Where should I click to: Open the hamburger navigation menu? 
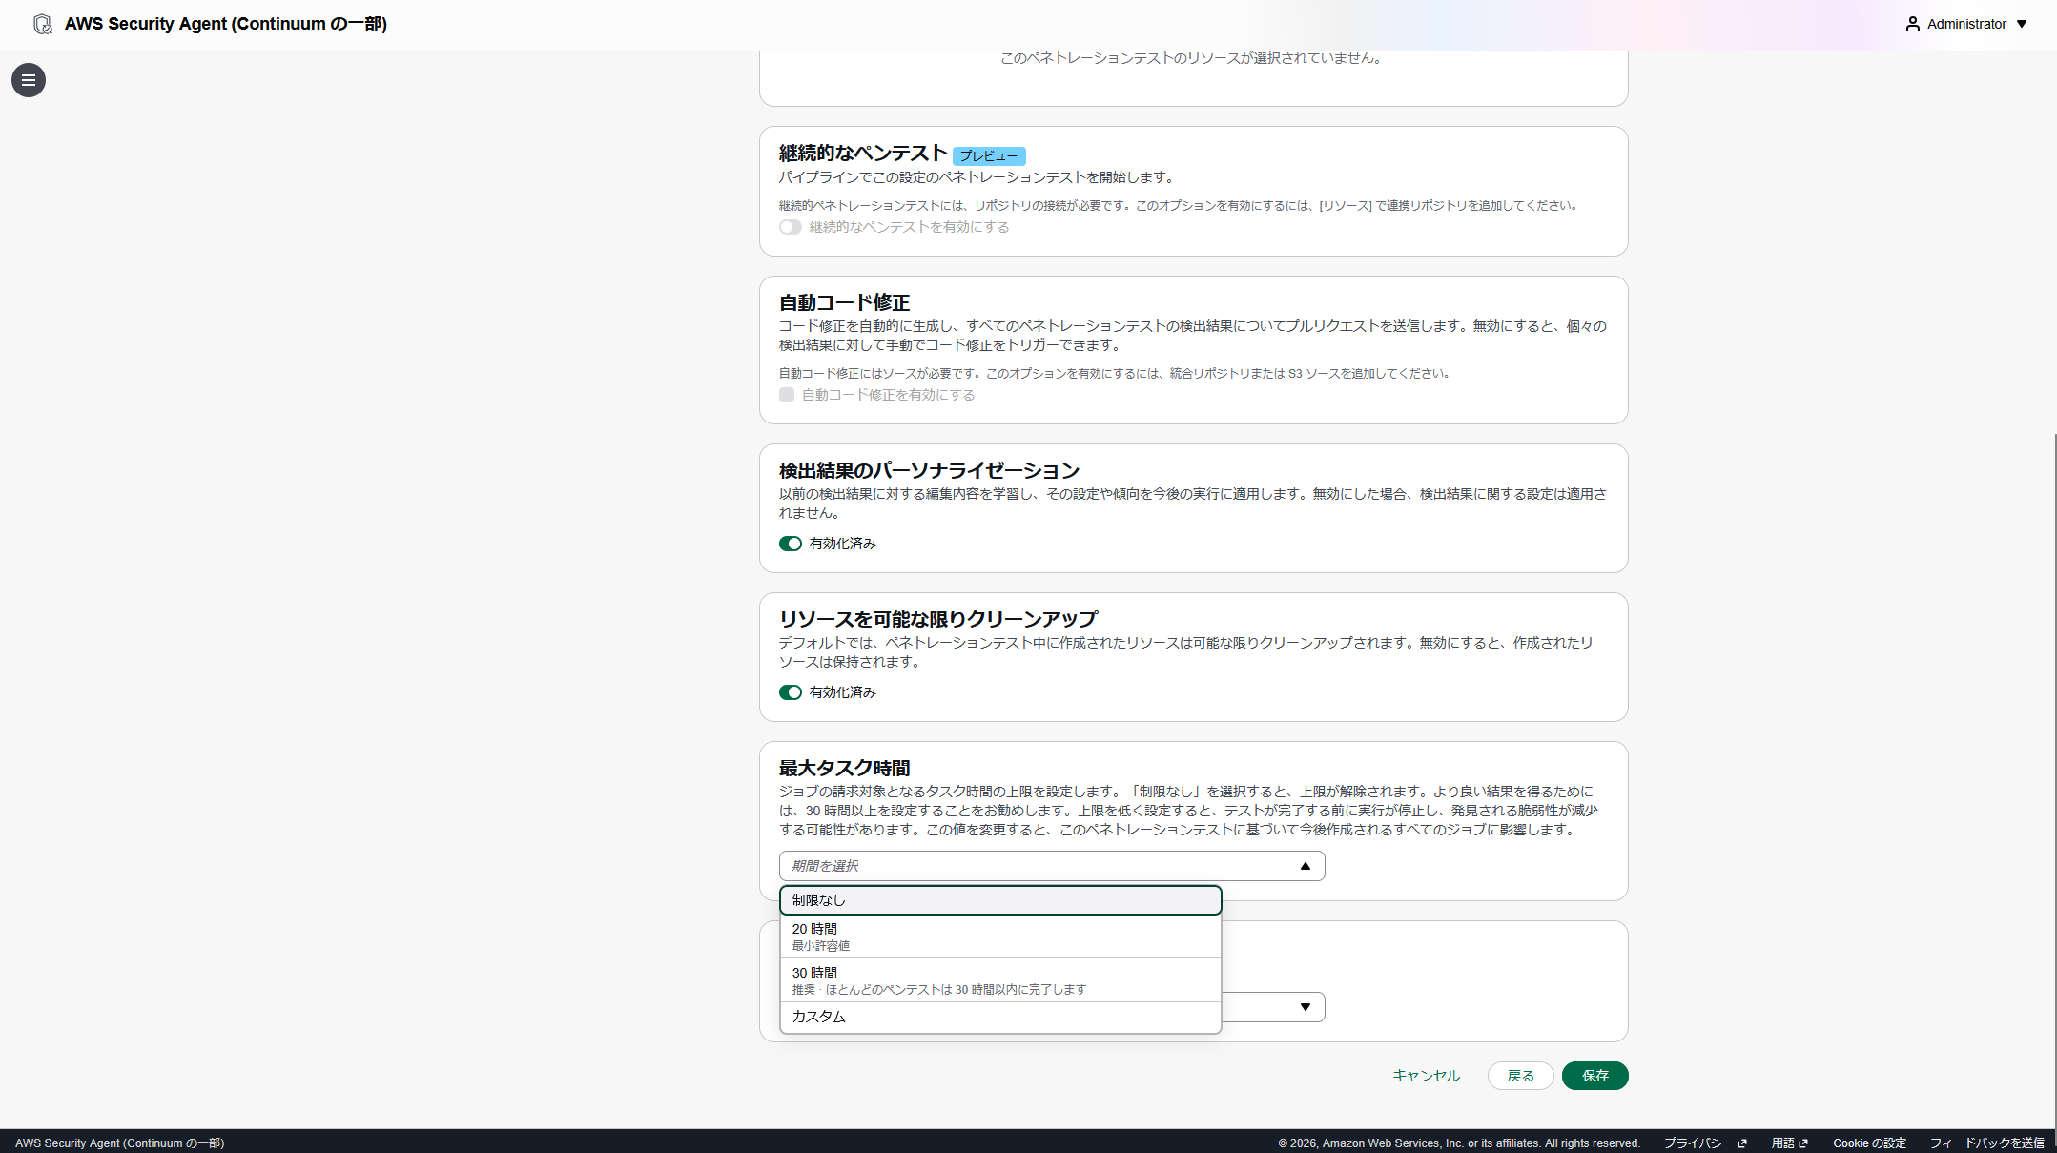click(29, 80)
